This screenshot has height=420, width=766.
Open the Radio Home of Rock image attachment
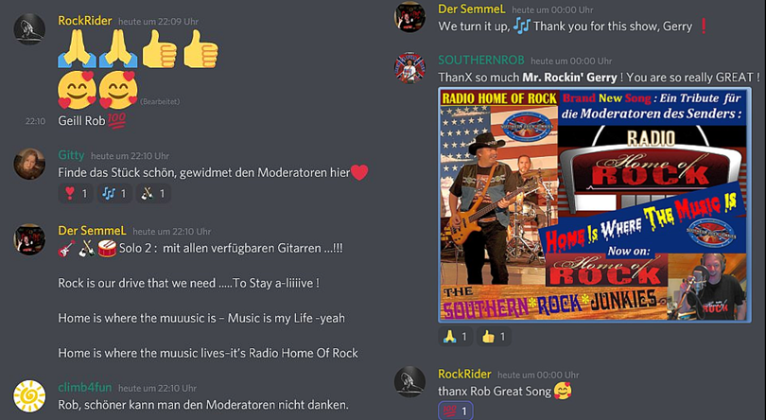[x=595, y=205]
